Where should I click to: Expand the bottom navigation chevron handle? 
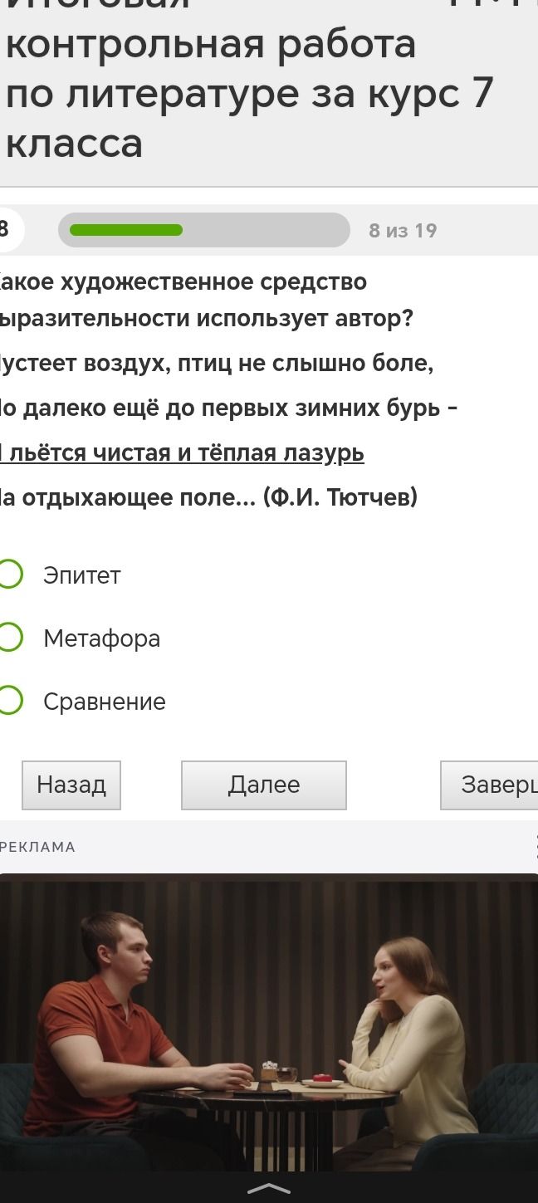269,1189
